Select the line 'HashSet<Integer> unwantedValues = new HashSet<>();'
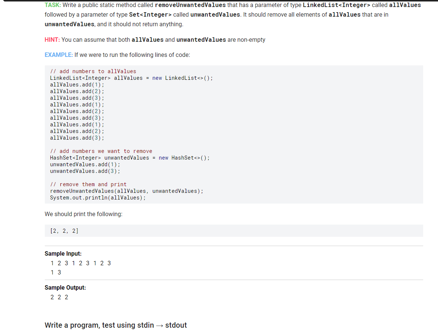The height and width of the screenshot is (331, 438). coord(130,157)
